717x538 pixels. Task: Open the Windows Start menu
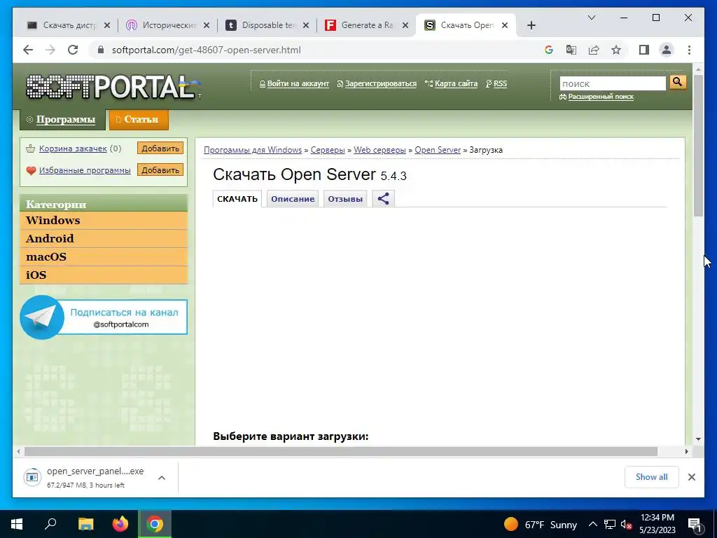[17, 524]
